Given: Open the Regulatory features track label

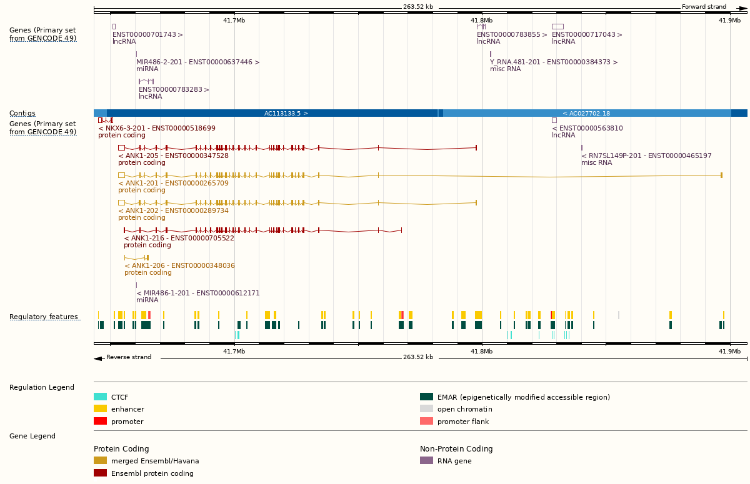Looking at the screenshot, I should tap(44, 317).
